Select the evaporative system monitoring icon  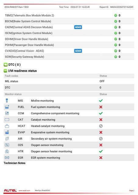(7, 132)
